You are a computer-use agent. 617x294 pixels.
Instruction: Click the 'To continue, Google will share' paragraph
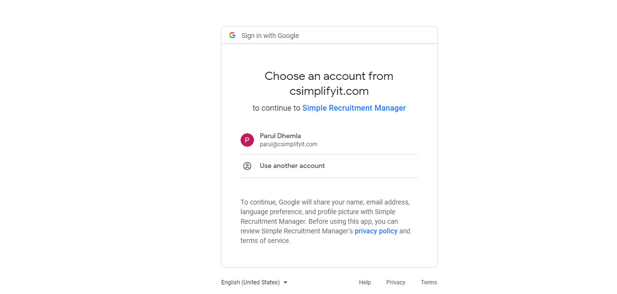pos(325,221)
